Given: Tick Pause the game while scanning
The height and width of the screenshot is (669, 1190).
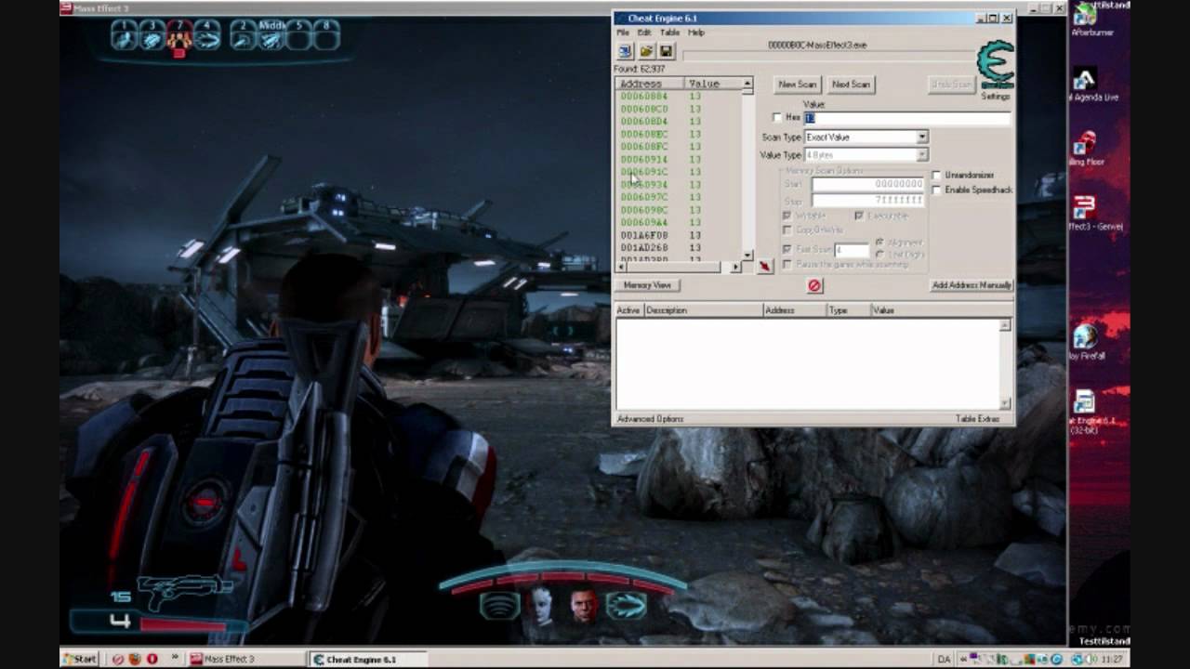Looking at the screenshot, I should tap(787, 265).
